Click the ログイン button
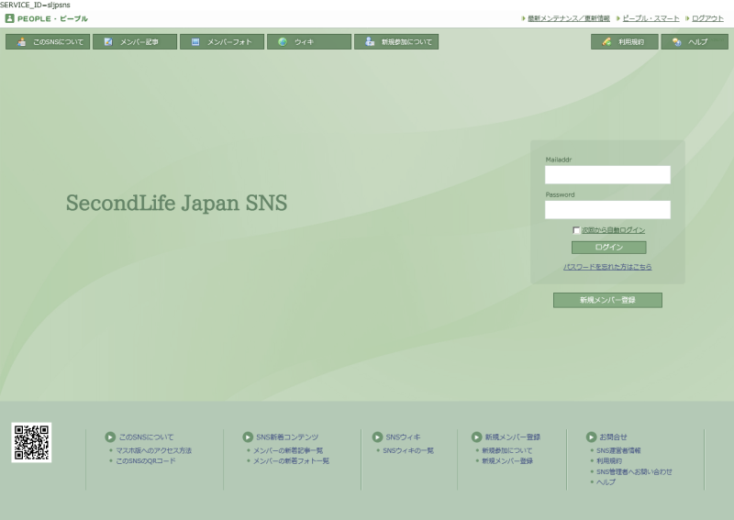 608,247
